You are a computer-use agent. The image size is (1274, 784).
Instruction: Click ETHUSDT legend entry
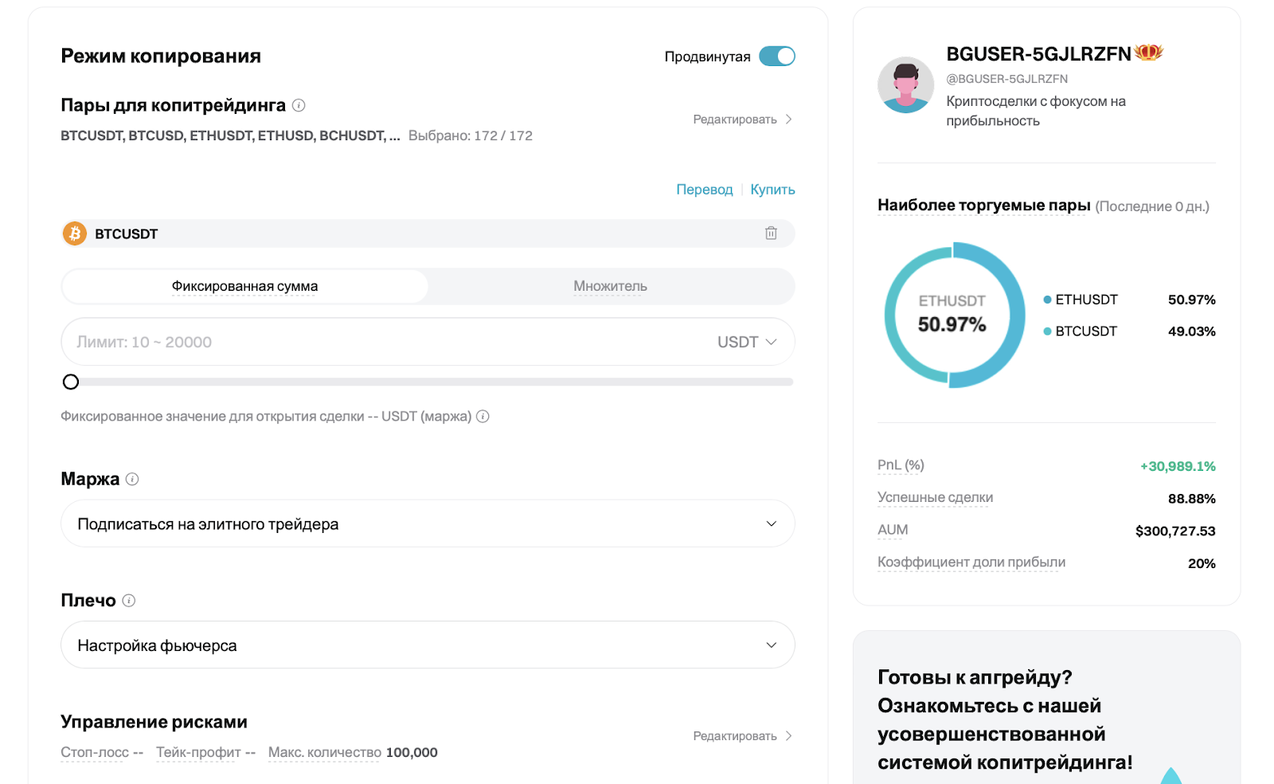[1081, 300]
